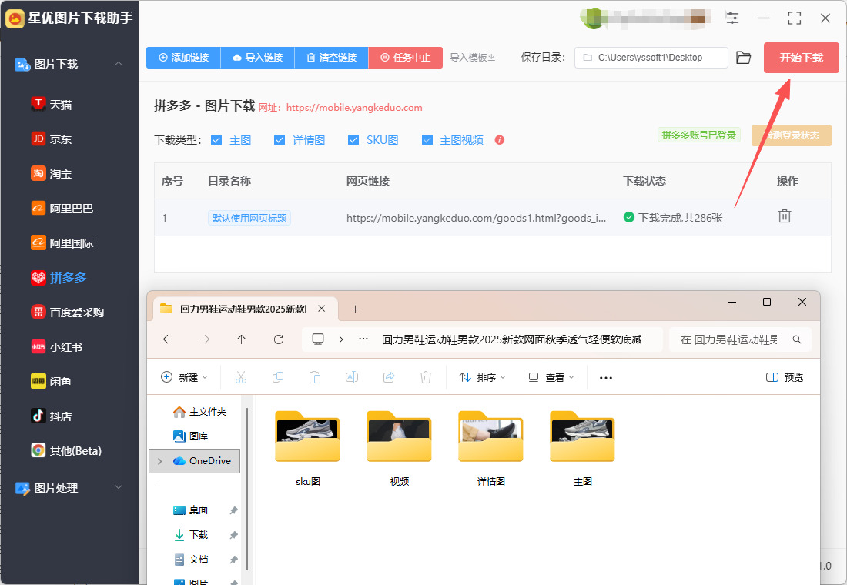Close the 回力男鞋运动鞋 Explorer tab
This screenshot has height=585, width=847.
pyautogui.click(x=321, y=309)
